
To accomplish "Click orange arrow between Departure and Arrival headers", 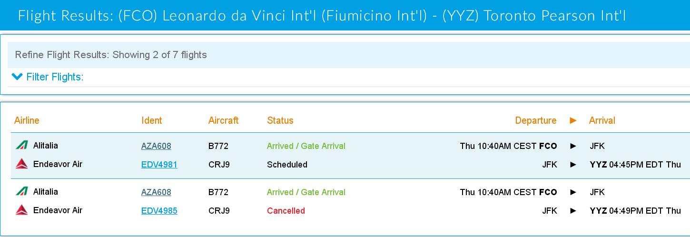I will (573, 121).
